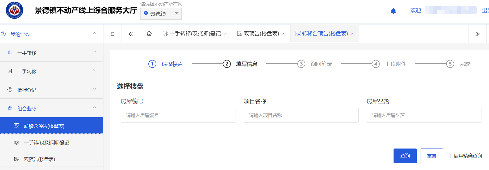Collapse the 组合业务 sidebar menu

click(52, 108)
